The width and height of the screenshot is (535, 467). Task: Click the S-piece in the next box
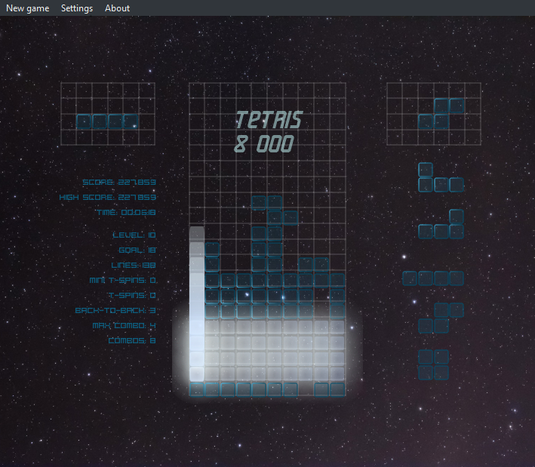click(x=441, y=114)
